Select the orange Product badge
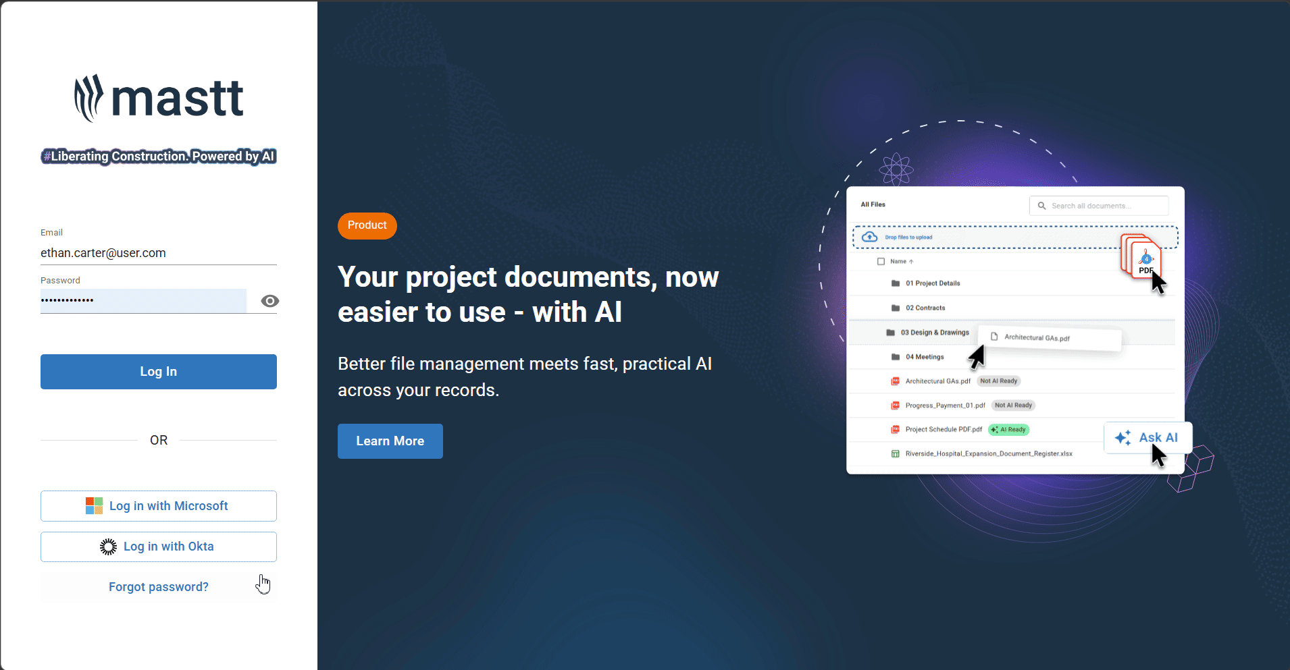The height and width of the screenshot is (670, 1290). [367, 225]
